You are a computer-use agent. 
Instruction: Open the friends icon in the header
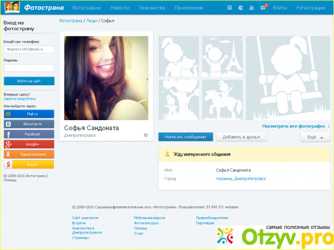(251, 8)
